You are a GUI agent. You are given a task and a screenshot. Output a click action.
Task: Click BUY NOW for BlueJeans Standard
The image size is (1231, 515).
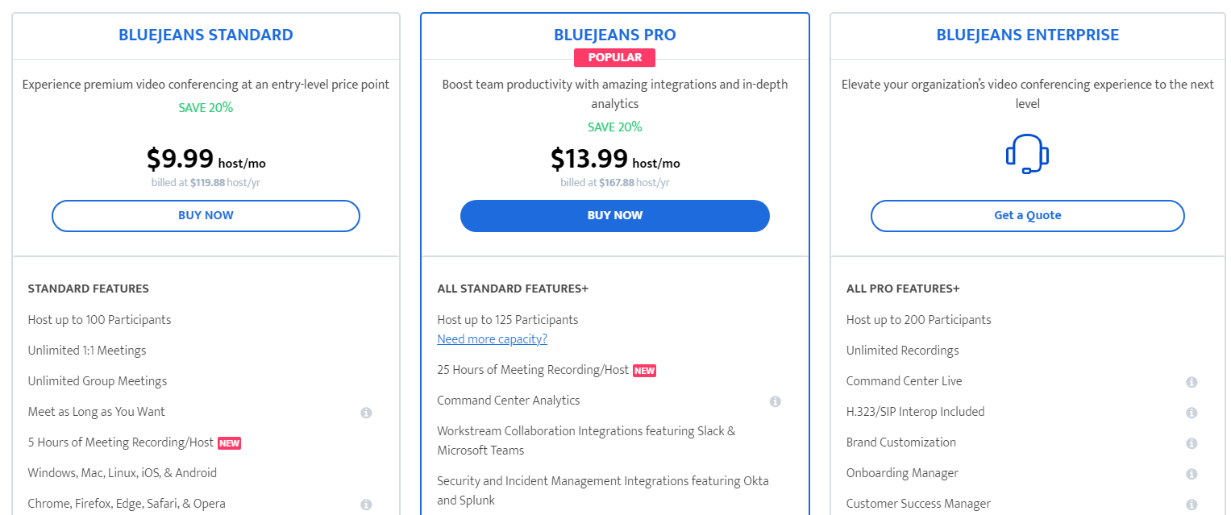click(206, 215)
